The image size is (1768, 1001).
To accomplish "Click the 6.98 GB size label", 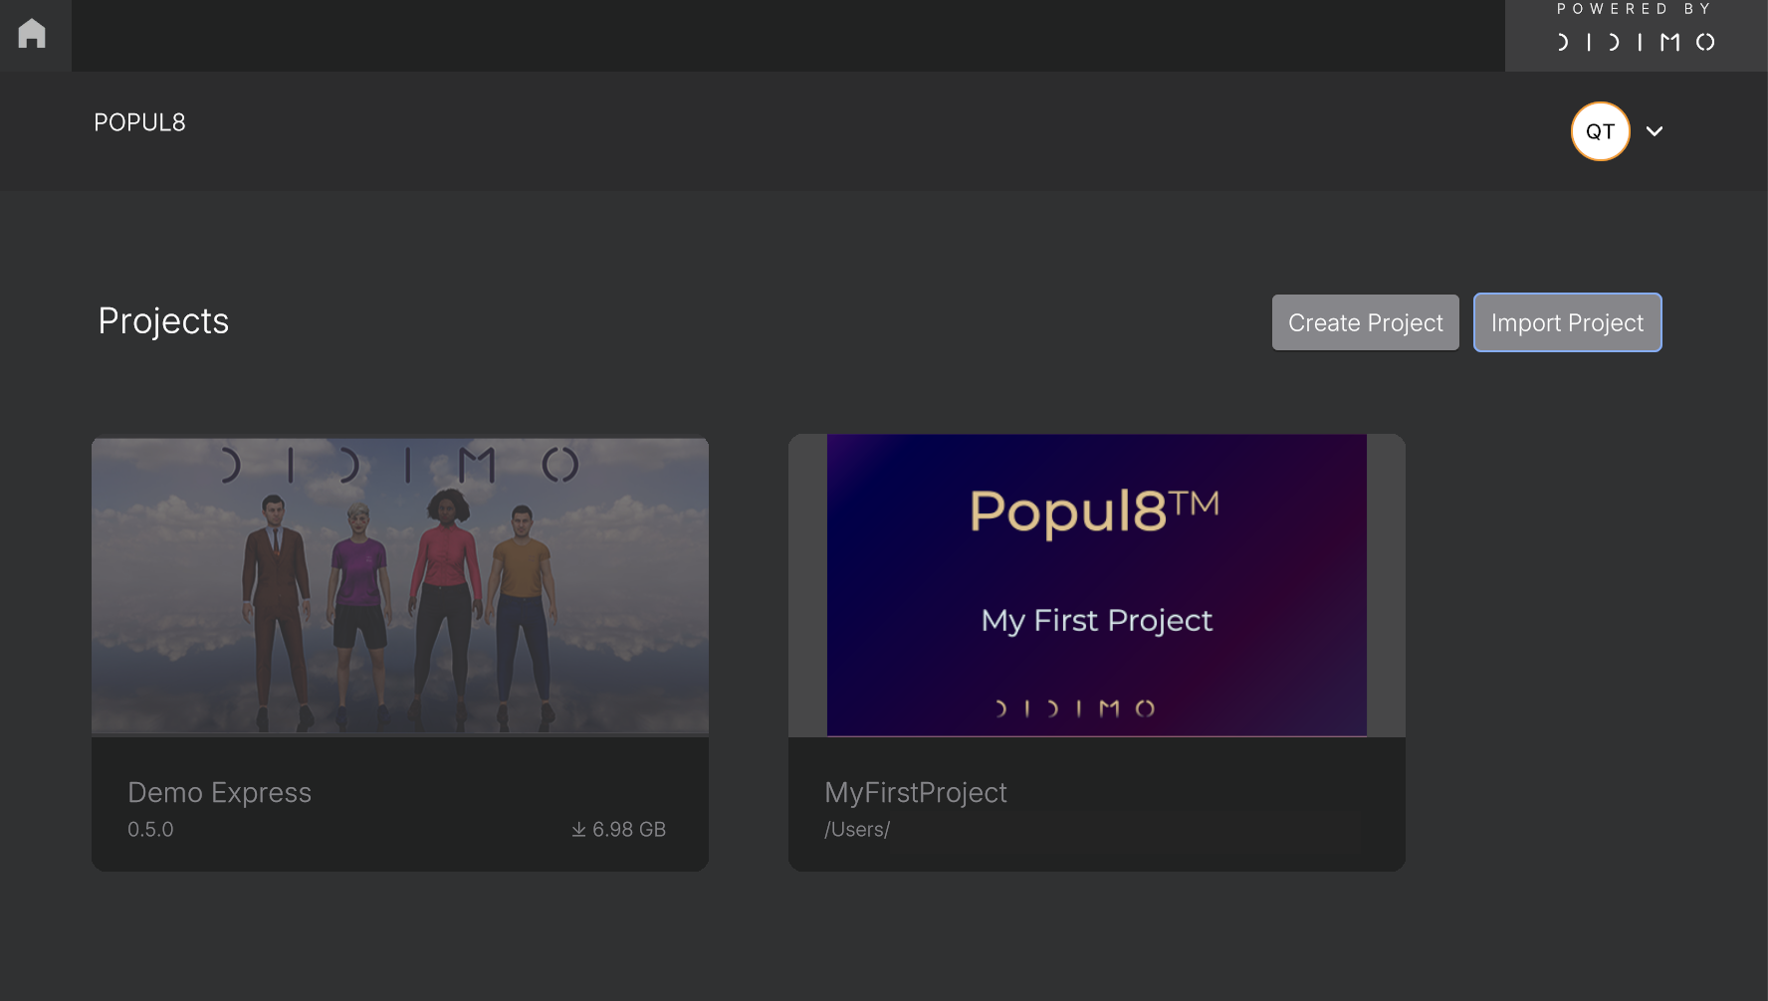I will click(x=629, y=829).
